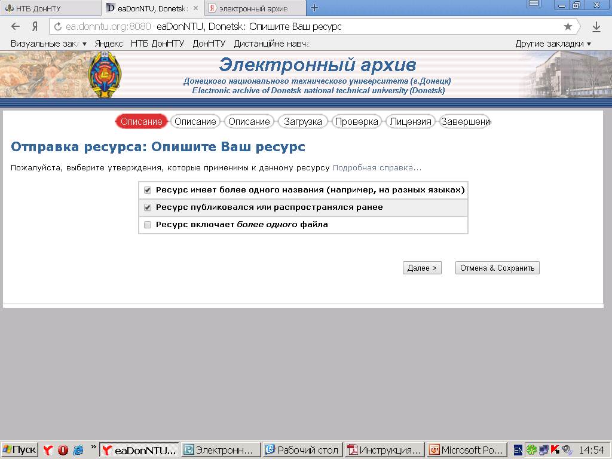Switch input language via EN indicator
The width and height of the screenshot is (612, 459).
pyautogui.click(x=518, y=450)
